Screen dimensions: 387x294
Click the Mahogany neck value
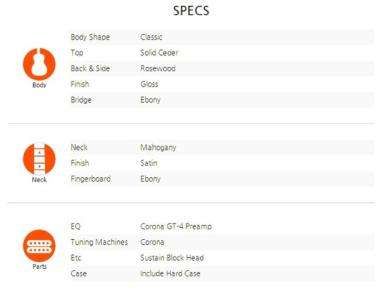pos(158,148)
